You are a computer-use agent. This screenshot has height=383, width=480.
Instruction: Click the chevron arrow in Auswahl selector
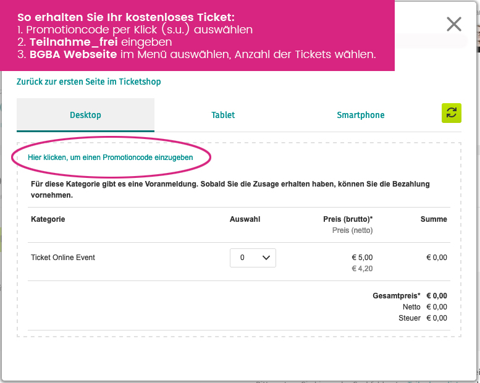click(x=266, y=258)
